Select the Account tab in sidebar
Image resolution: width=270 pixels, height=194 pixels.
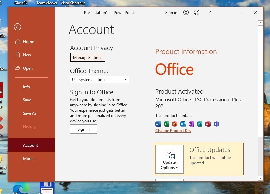tap(32, 145)
